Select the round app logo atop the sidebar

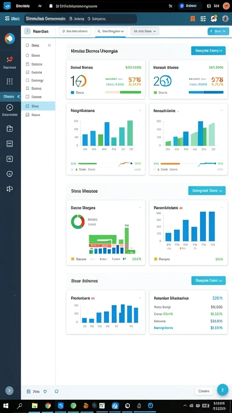click(10, 39)
